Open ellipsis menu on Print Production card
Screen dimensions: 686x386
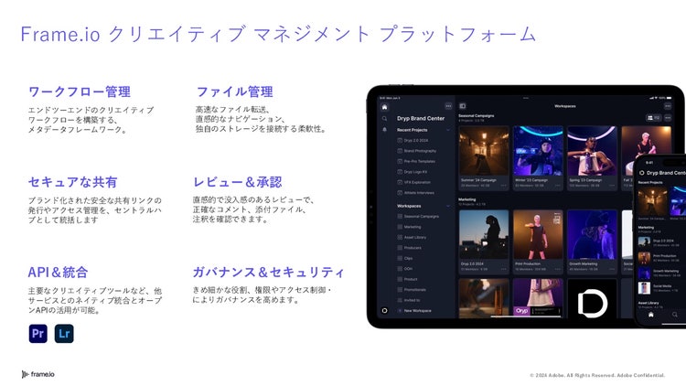[x=558, y=269]
